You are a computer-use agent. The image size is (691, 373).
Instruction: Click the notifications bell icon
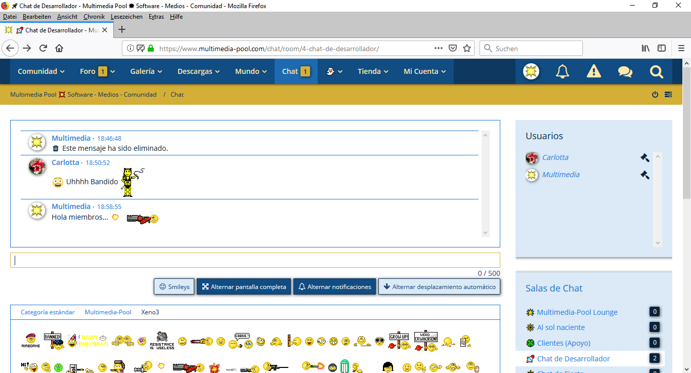tap(563, 71)
